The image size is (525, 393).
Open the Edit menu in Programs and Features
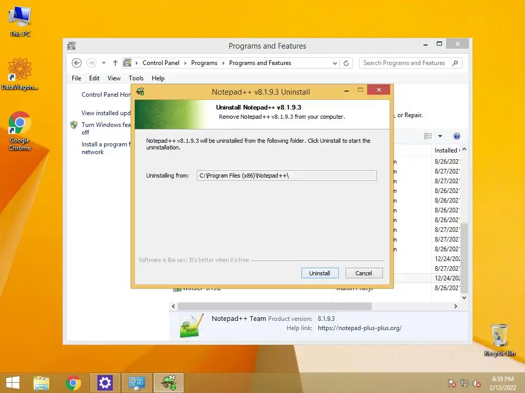[94, 78]
